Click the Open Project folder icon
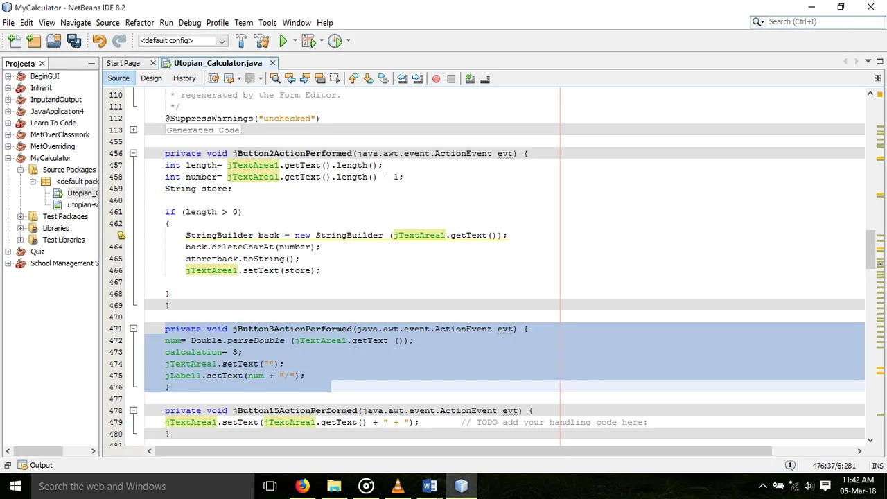Image resolution: width=887 pixels, height=499 pixels. (x=53, y=41)
